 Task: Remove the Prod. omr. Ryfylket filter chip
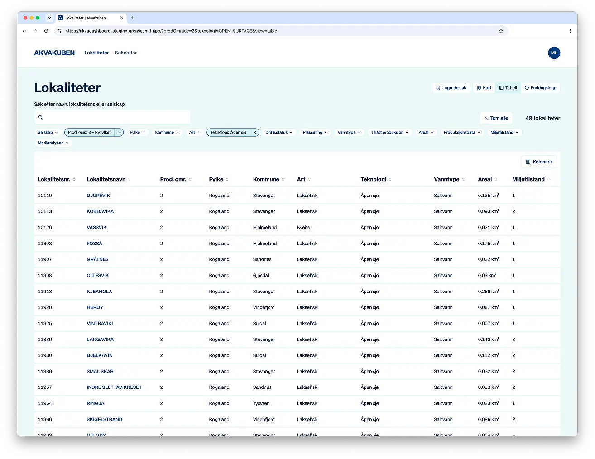119,133
